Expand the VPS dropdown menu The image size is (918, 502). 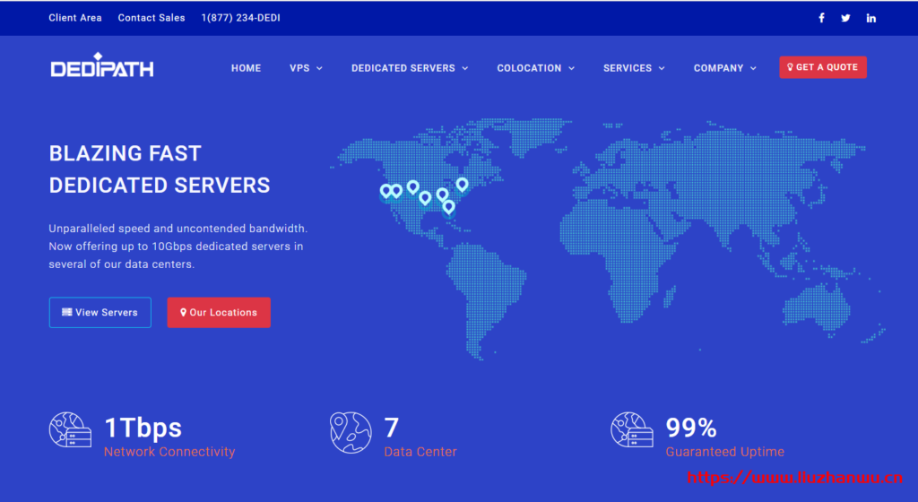(x=306, y=68)
